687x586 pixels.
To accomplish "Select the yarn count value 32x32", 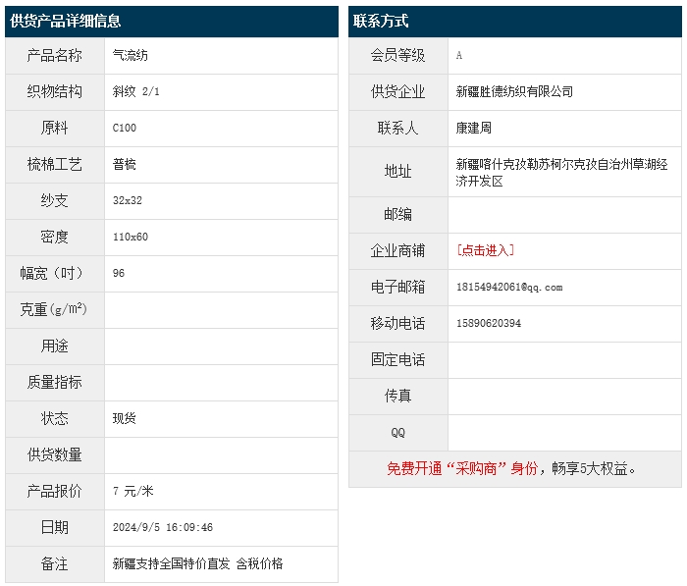I will pyautogui.click(x=128, y=201).
